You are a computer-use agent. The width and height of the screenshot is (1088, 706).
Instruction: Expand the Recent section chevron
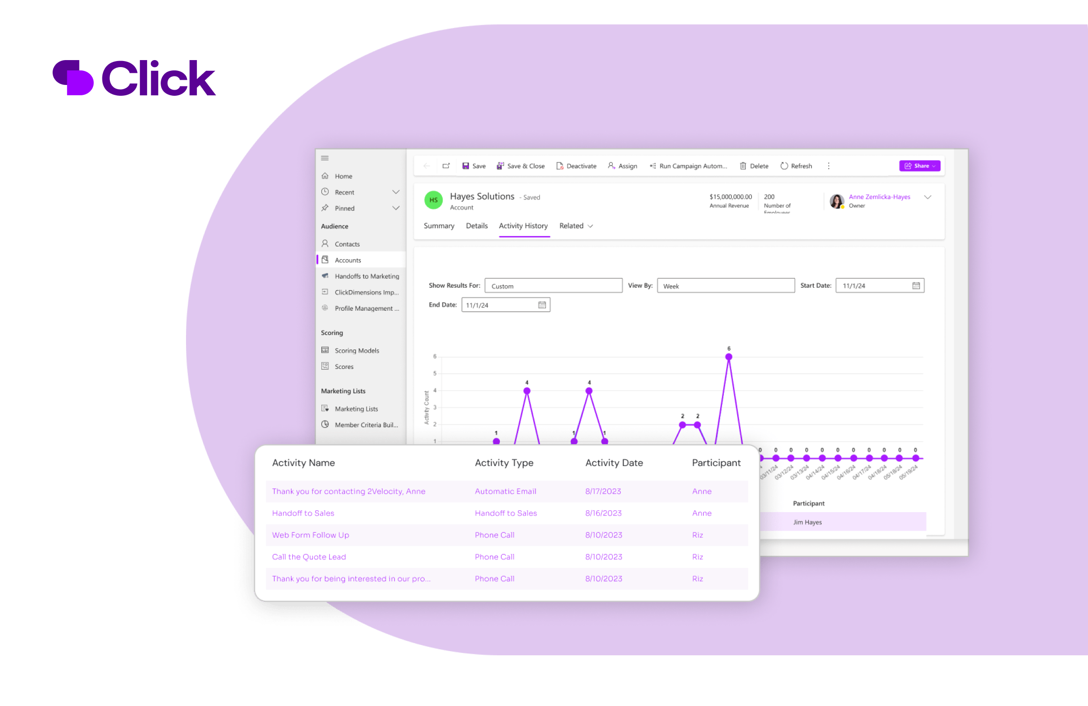pos(396,192)
